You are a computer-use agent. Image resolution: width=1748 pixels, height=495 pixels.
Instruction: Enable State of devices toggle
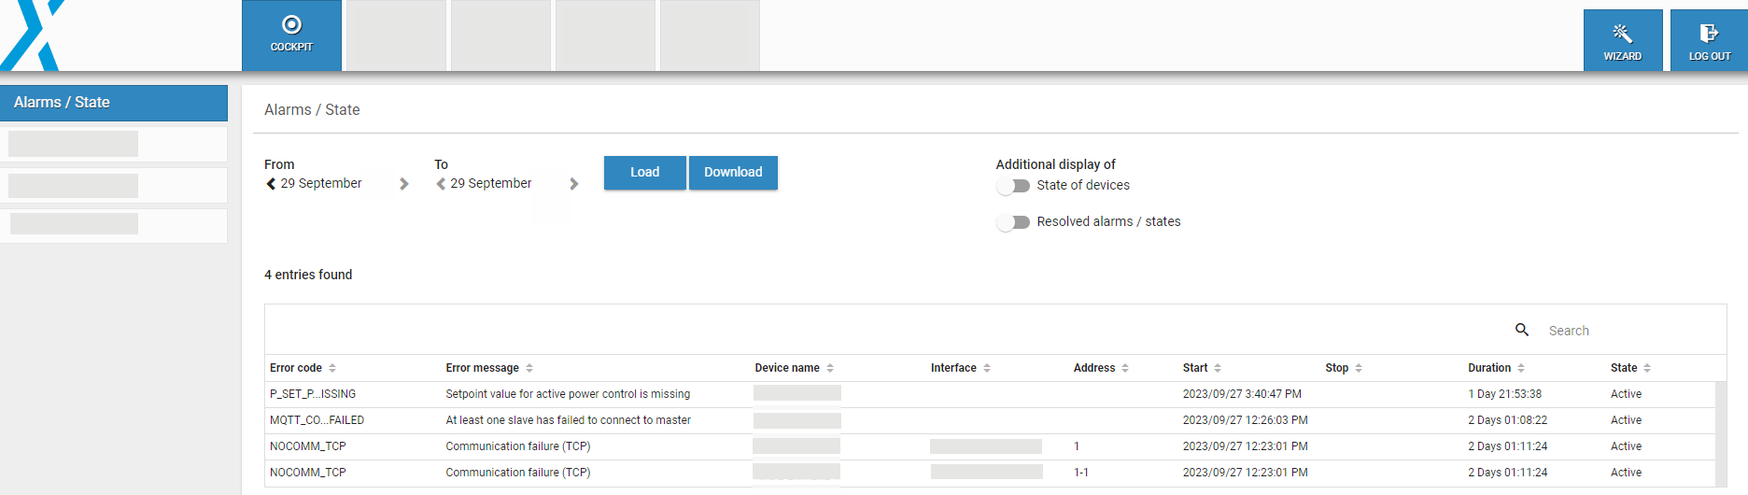pos(1013,186)
